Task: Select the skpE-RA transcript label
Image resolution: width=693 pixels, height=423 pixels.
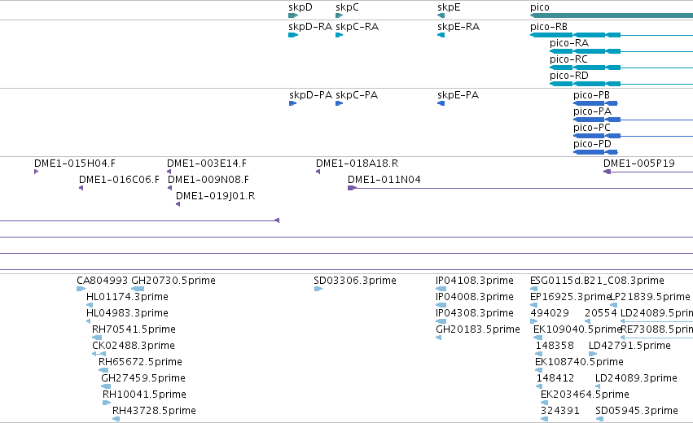Action: click(x=458, y=27)
